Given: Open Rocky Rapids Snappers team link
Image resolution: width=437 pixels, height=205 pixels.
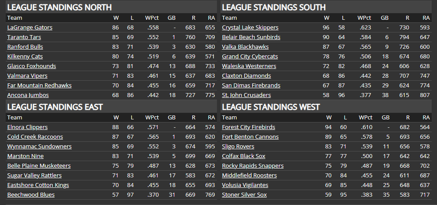Looking at the screenshot, I should (x=253, y=166).
